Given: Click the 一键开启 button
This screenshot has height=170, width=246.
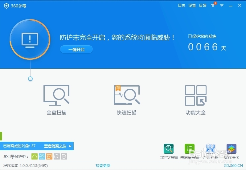Looking at the screenshot, I should tap(76, 50).
